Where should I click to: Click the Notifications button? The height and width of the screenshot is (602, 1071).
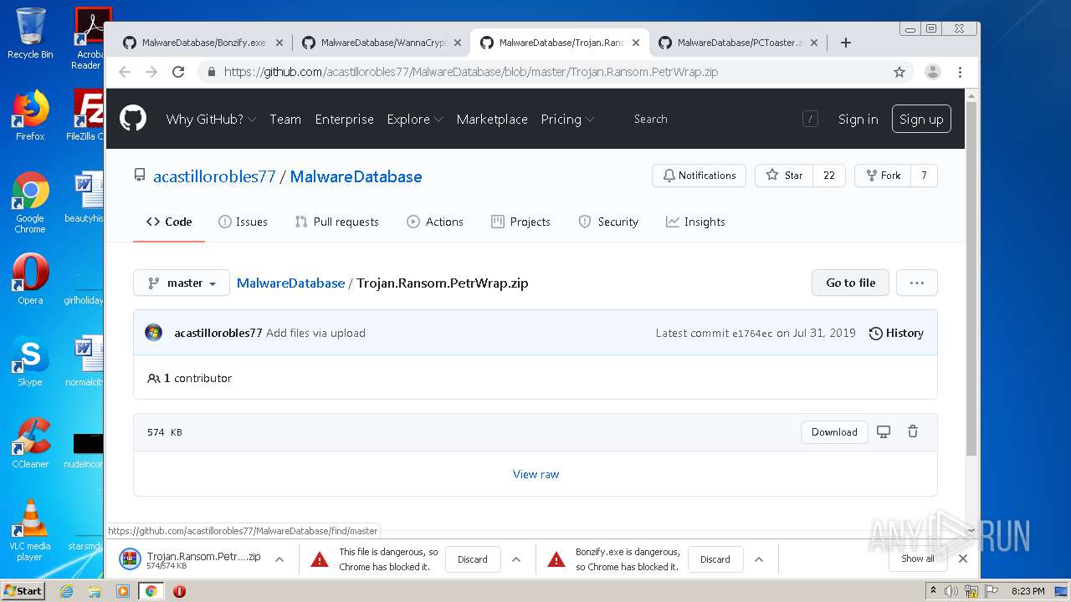[699, 176]
